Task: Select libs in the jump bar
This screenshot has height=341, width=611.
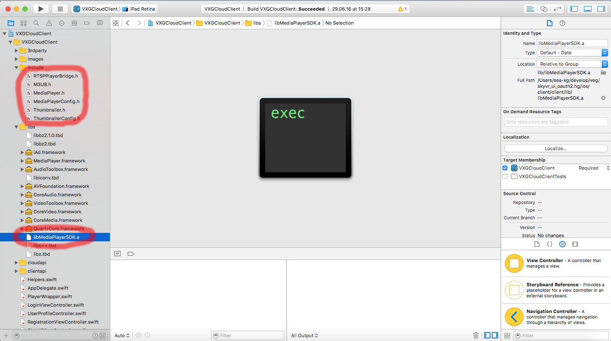Action: pyautogui.click(x=253, y=23)
